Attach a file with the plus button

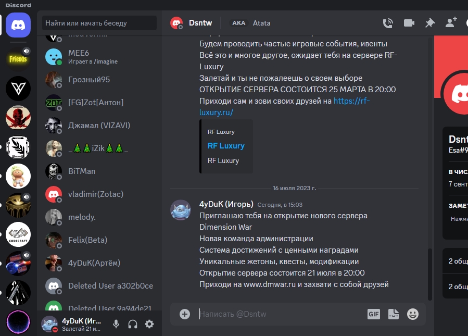pos(185,314)
